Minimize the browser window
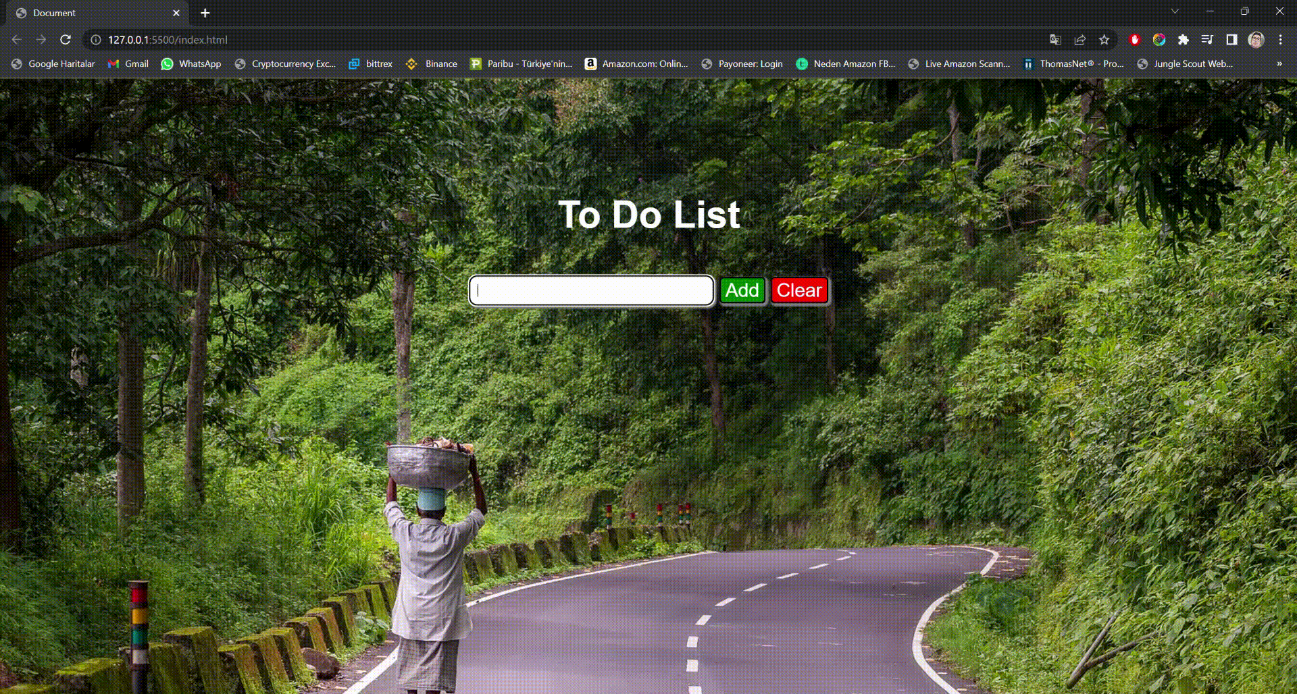 pyautogui.click(x=1210, y=11)
